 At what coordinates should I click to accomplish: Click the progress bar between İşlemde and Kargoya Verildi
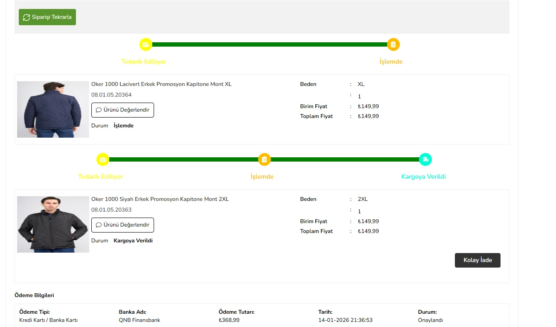[345, 159]
